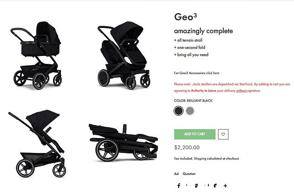Share the product on Facebook
Screen dimensions: 294x194
(179, 186)
